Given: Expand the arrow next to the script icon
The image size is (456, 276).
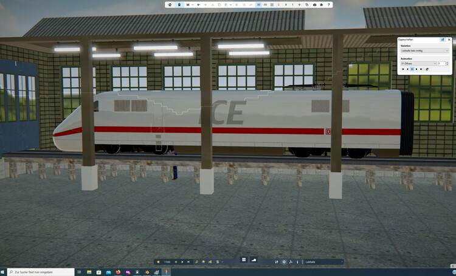Looking at the screenshot, I should coord(222,262).
